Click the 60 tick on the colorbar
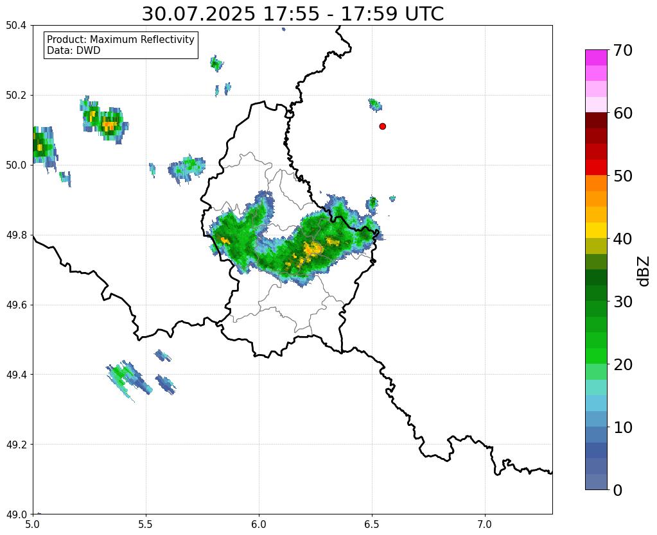Viewport: 657px width, 535px height. click(x=622, y=113)
